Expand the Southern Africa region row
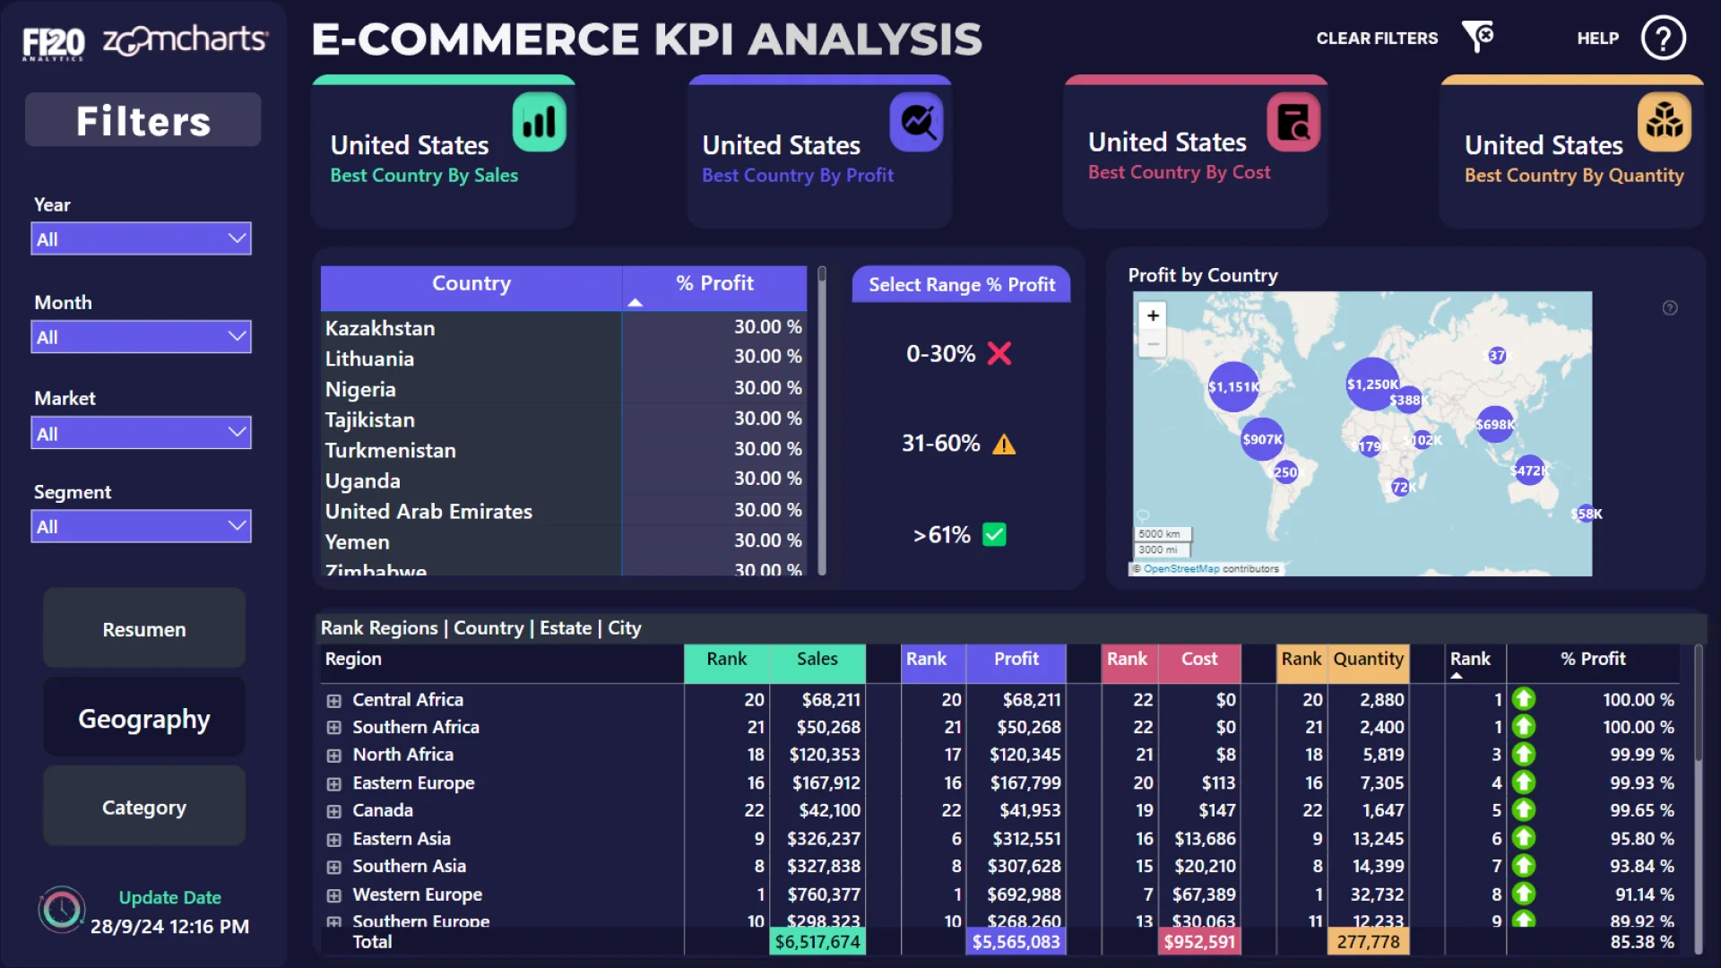The height and width of the screenshot is (968, 1721). tap(333, 728)
